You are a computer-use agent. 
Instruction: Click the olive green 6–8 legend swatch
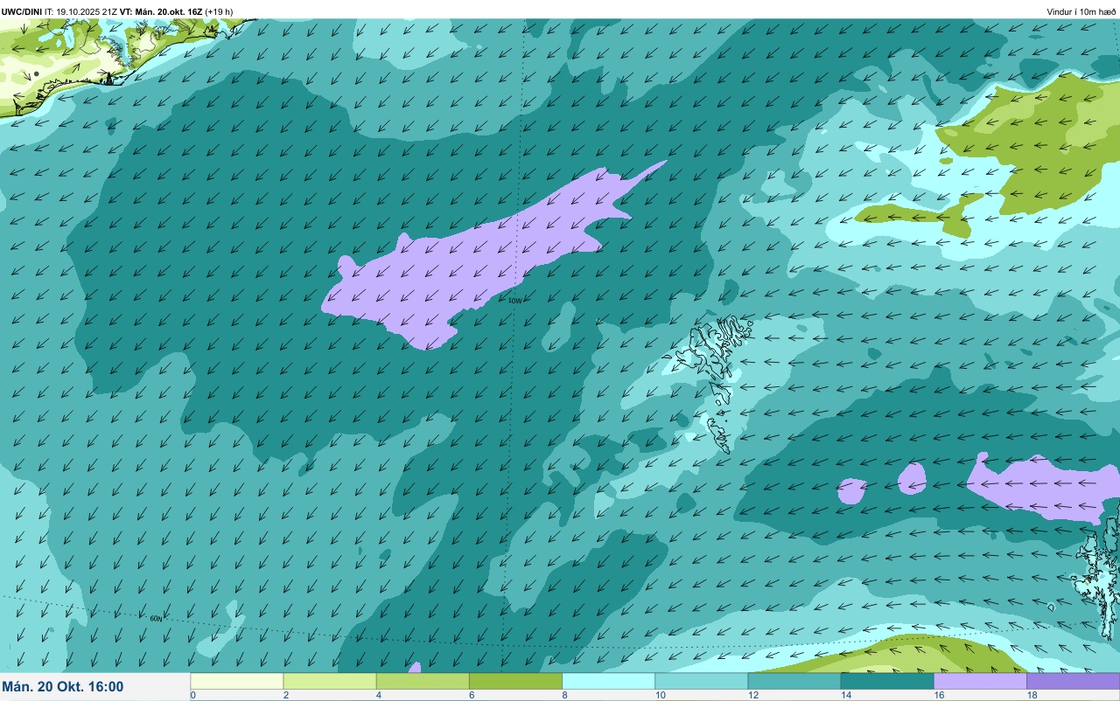point(515,681)
